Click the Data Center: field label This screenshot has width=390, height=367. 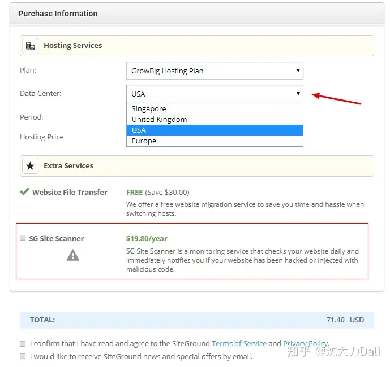point(41,94)
